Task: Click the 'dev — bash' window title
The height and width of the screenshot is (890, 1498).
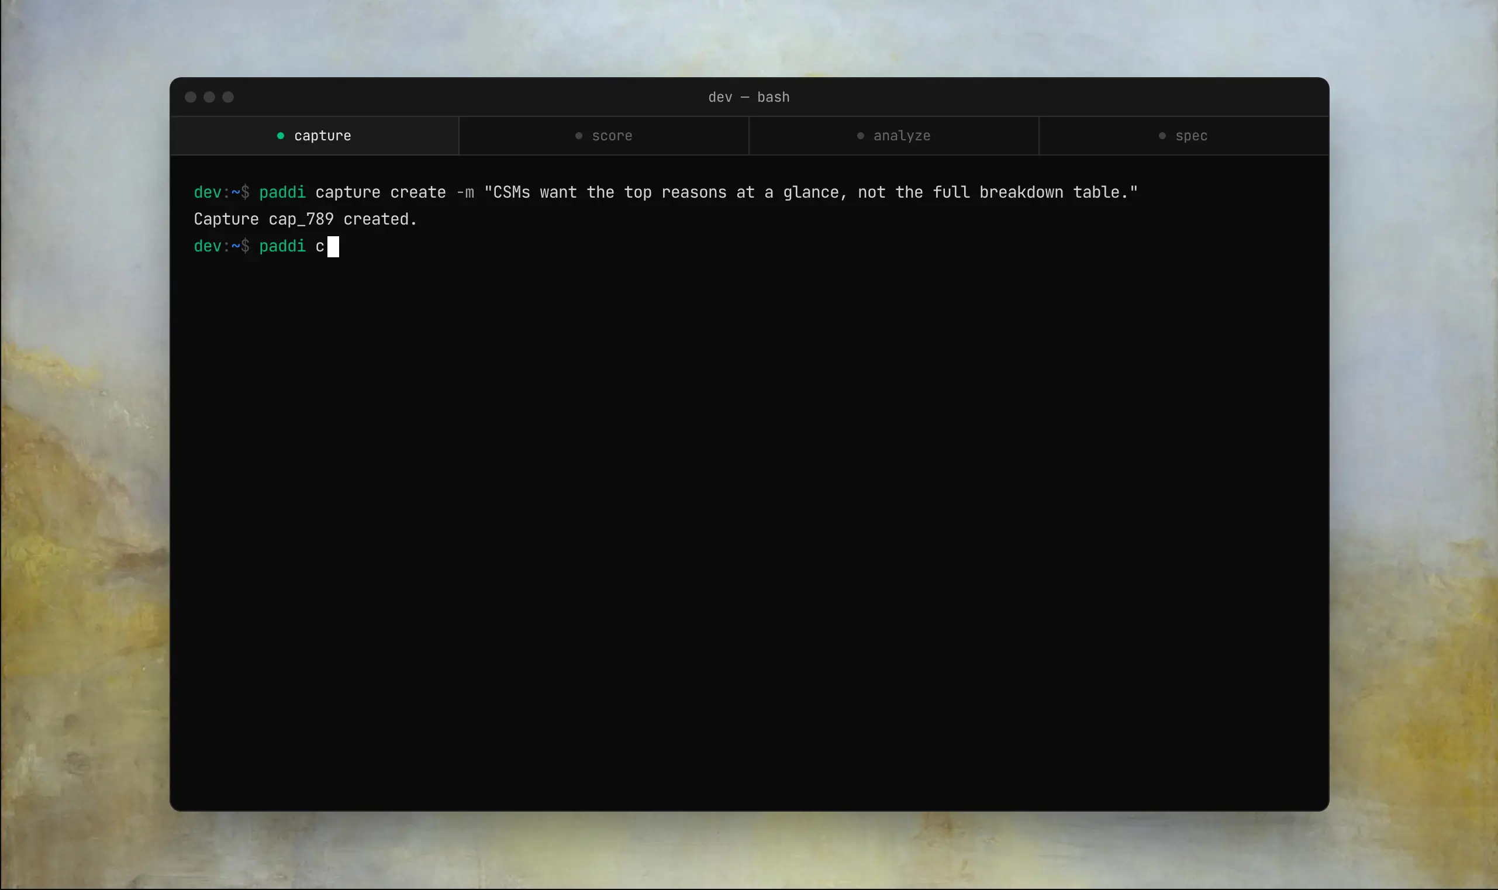Action: 748,97
